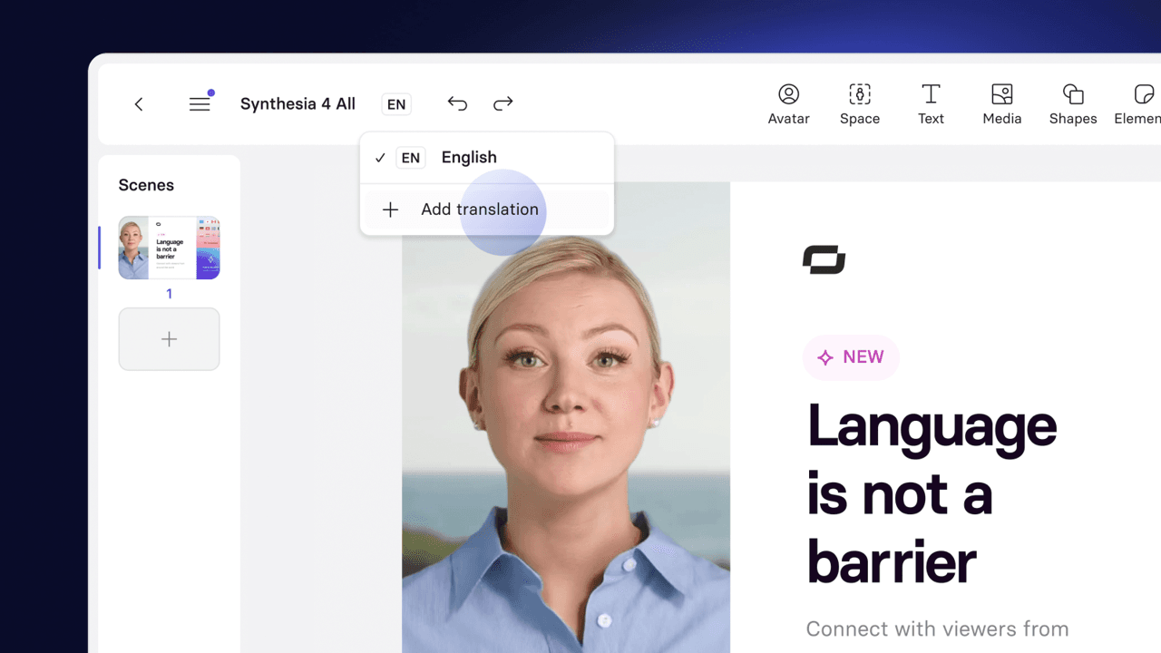Open the hamburger menu with notification dot
Screen dimensions: 1161x653
pyautogui.click(x=200, y=103)
